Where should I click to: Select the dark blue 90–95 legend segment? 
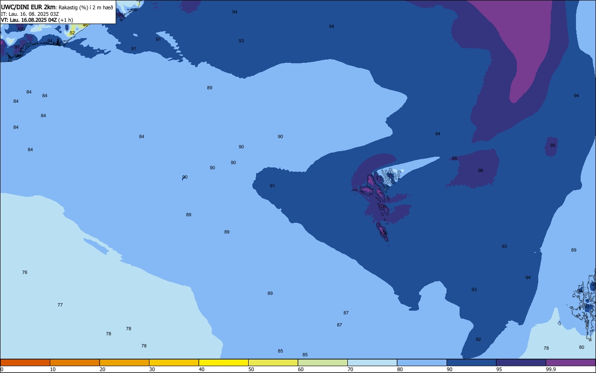tap(471, 362)
